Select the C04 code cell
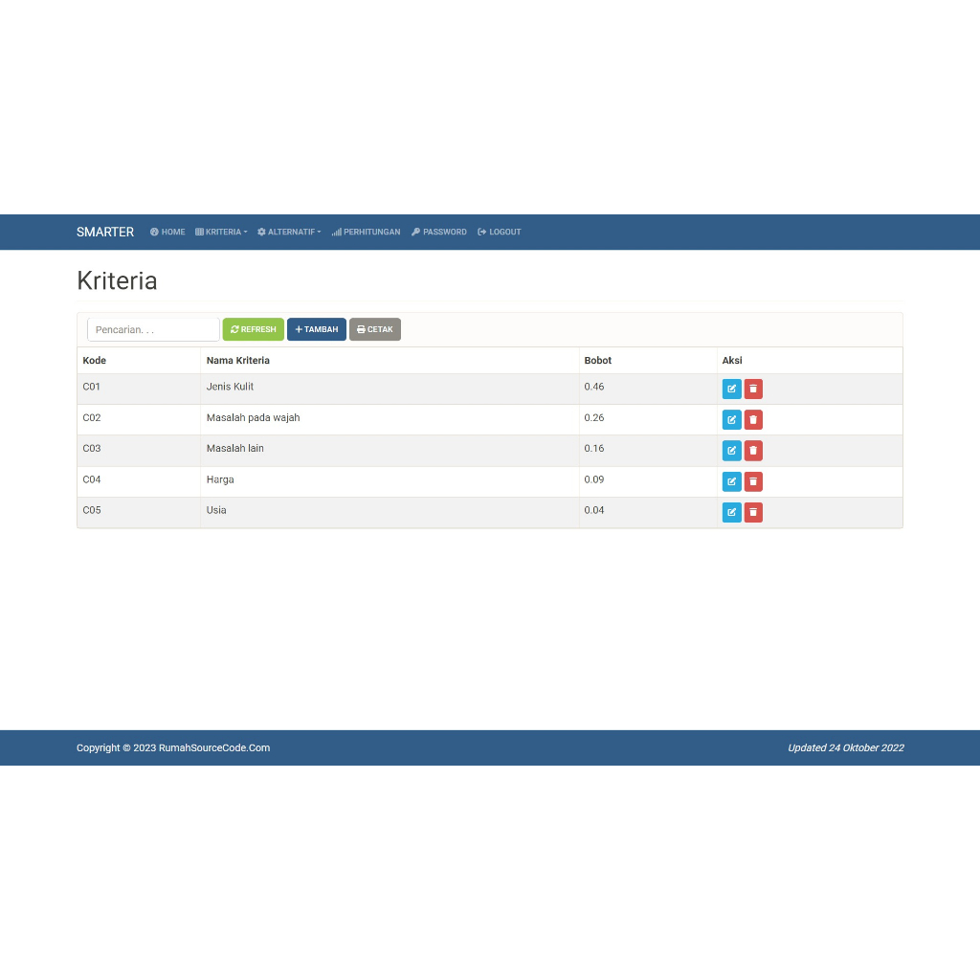Screen dimensions: 980x980 (x=139, y=481)
